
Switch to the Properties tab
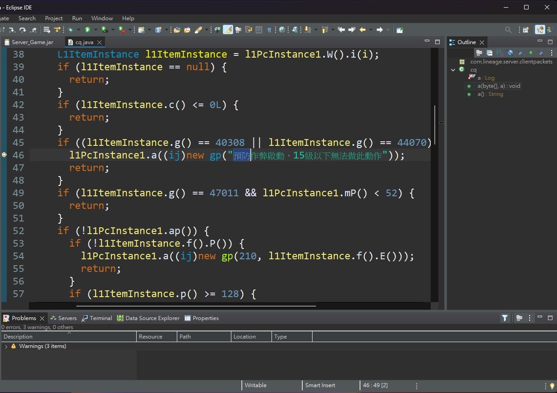click(x=202, y=318)
